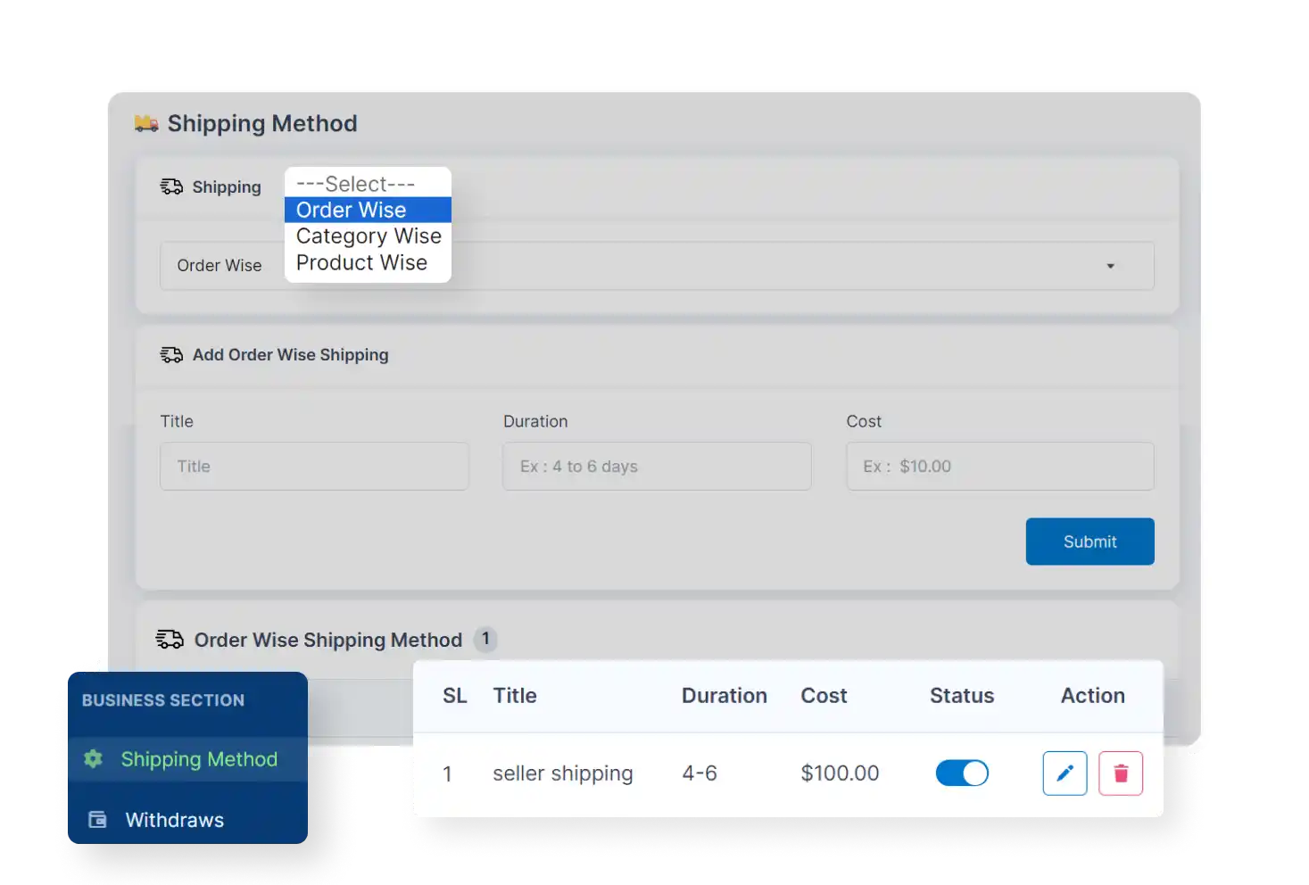The image size is (1309, 885).
Task: Click the Duration field showing Ex: 4 to 6 days
Action: 657,466
